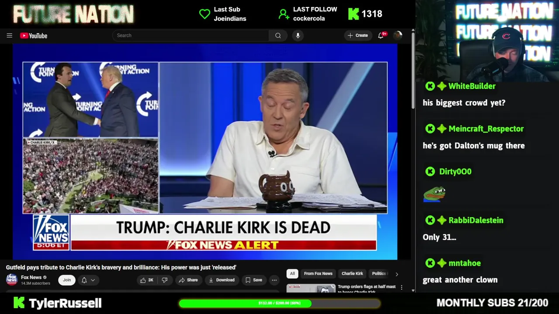Click the green heart Last Sub icon

(x=204, y=14)
